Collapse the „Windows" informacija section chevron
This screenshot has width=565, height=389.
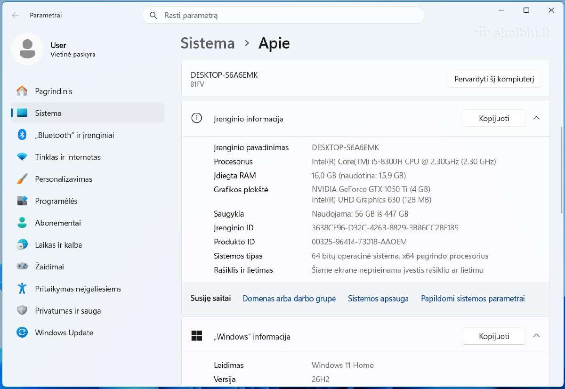click(536, 336)
